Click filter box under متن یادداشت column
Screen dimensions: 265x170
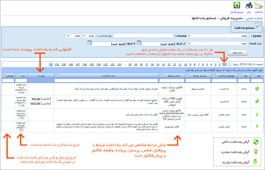pyautogui.click(x=106, y=81)
